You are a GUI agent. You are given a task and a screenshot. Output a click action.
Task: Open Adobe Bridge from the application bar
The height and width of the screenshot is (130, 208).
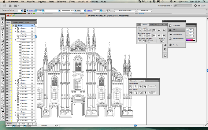(x=10, y=6)
